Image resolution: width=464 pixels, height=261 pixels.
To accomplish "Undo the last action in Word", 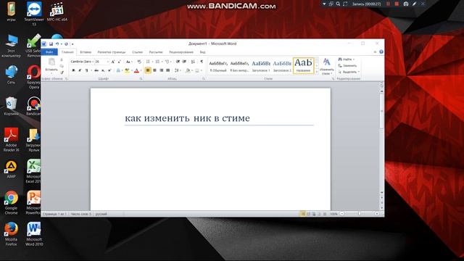I will pos(57,44).
